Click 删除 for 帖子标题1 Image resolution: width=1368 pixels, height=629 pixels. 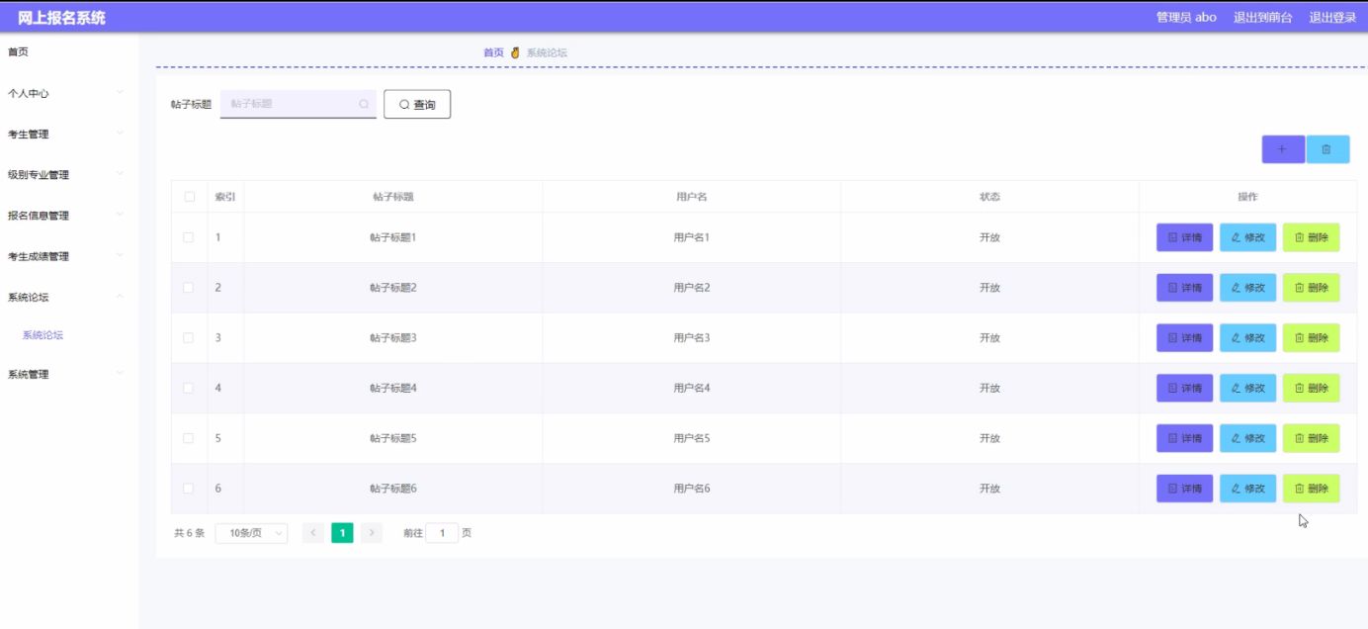1311,237
